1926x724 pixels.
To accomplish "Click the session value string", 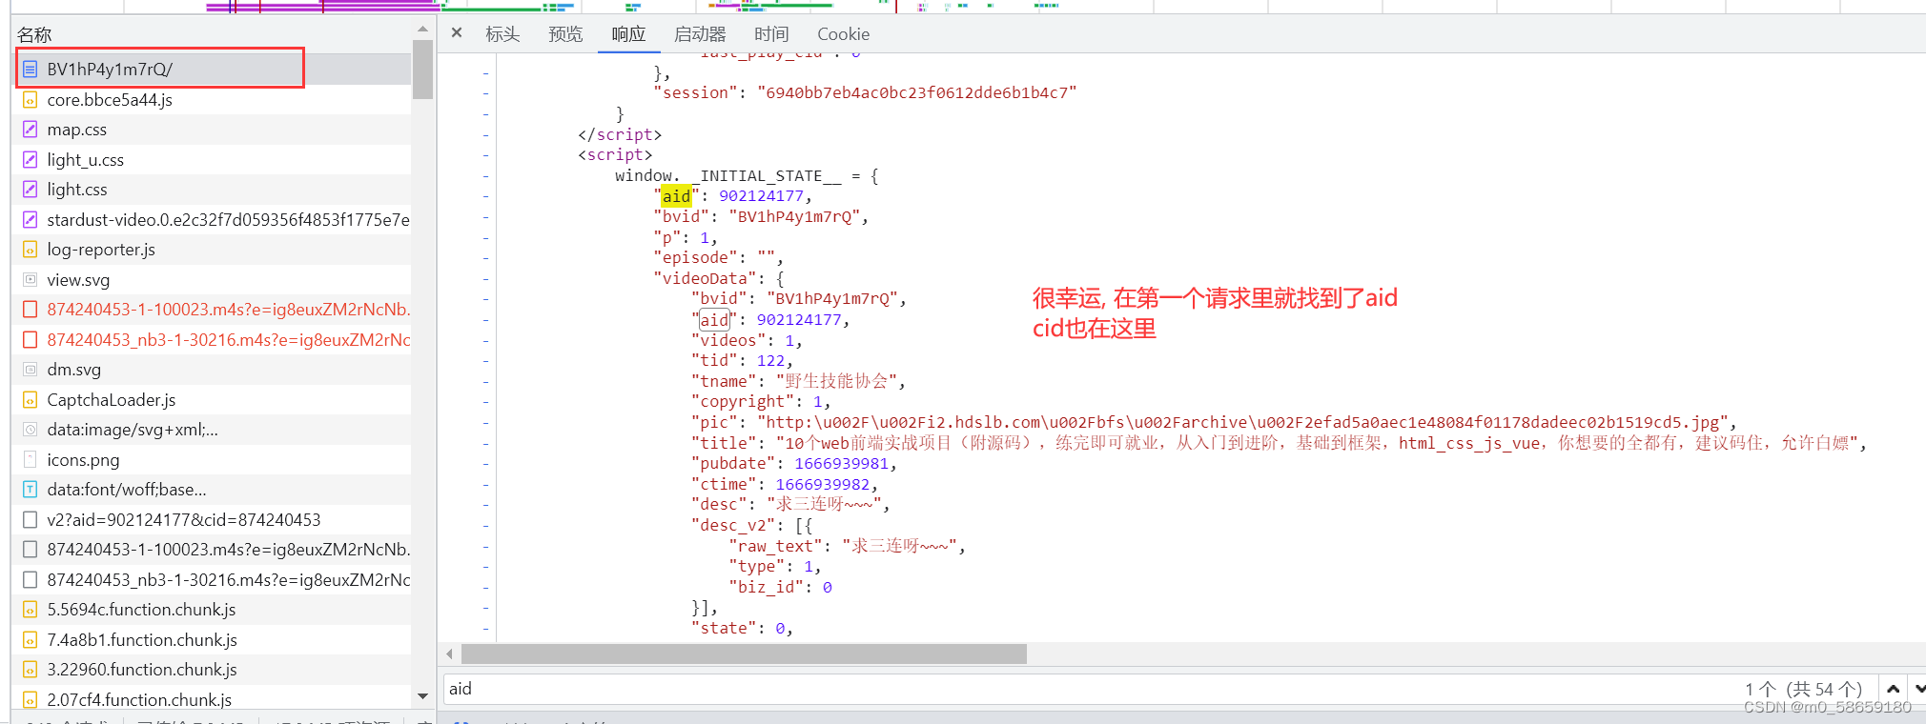I will (916, 92).
